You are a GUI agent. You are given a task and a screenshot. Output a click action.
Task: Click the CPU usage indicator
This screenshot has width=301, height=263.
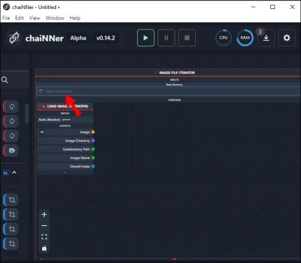pos(223,38)
